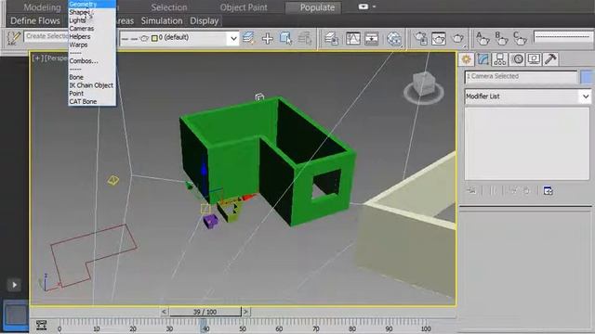The image size is (595, 334).
Task: Render using preset slot B teapot
Action: tap(501, 38)
